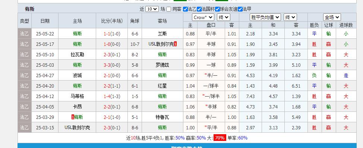Image resolution: width=363 pixels, height=148 pixels.
Task: Open score 3-3(0-0) against 罗德兹
Action: [x=112, y=65]
